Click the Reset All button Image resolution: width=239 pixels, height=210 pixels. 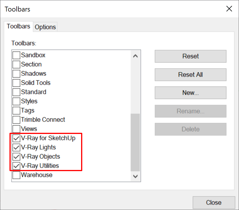click(190, 75)
